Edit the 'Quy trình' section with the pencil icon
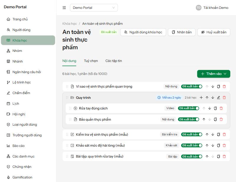 click(219, 98)
